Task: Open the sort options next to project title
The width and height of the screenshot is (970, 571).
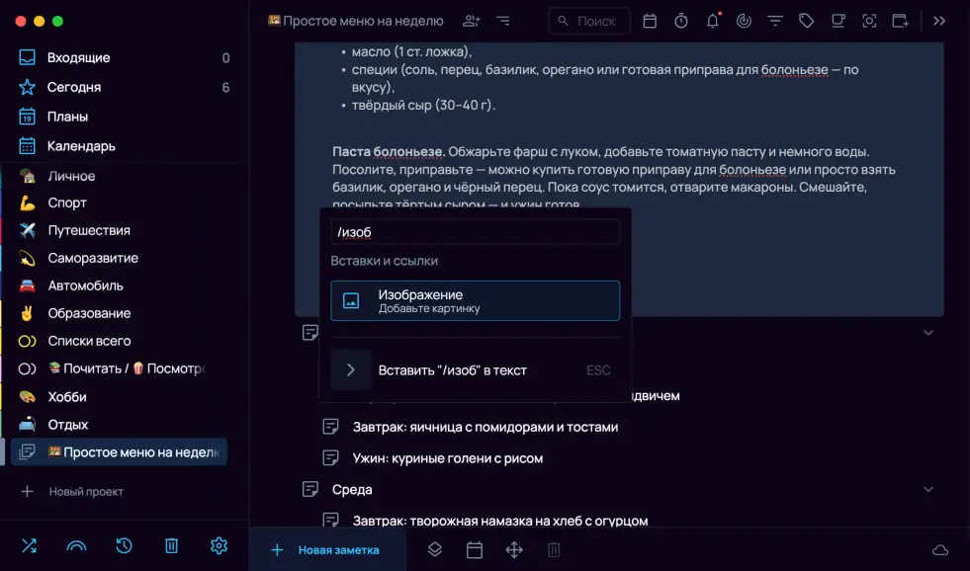Action: 503,21
